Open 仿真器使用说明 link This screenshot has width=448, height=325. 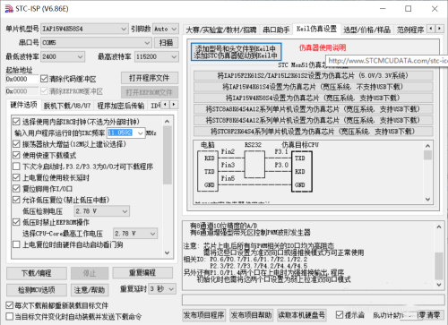(x=323, y=47)
